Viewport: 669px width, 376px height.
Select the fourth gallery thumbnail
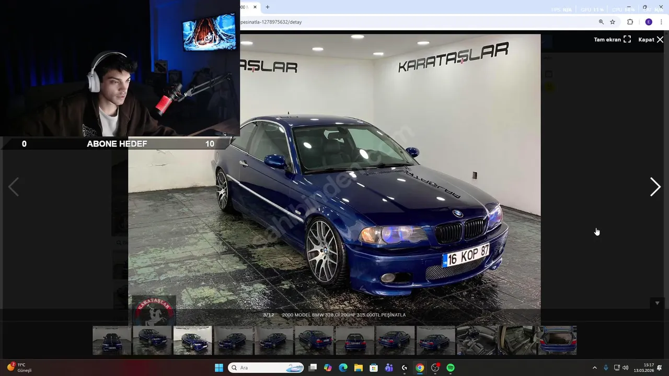(233, 340)
